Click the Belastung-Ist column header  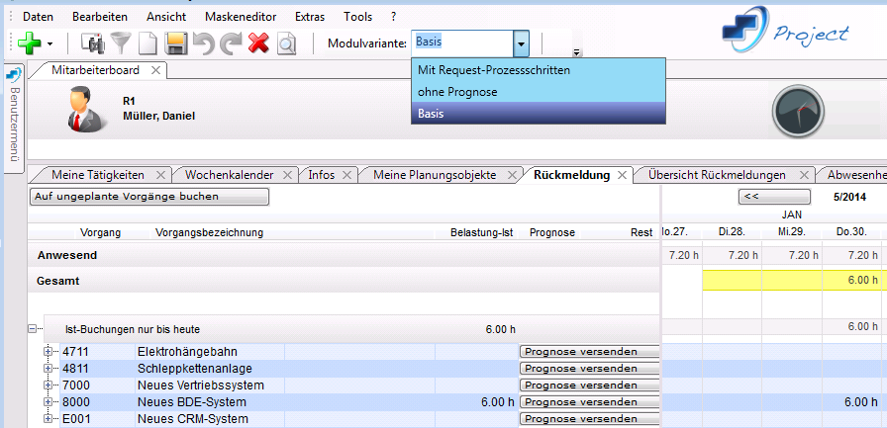(481, 232)
